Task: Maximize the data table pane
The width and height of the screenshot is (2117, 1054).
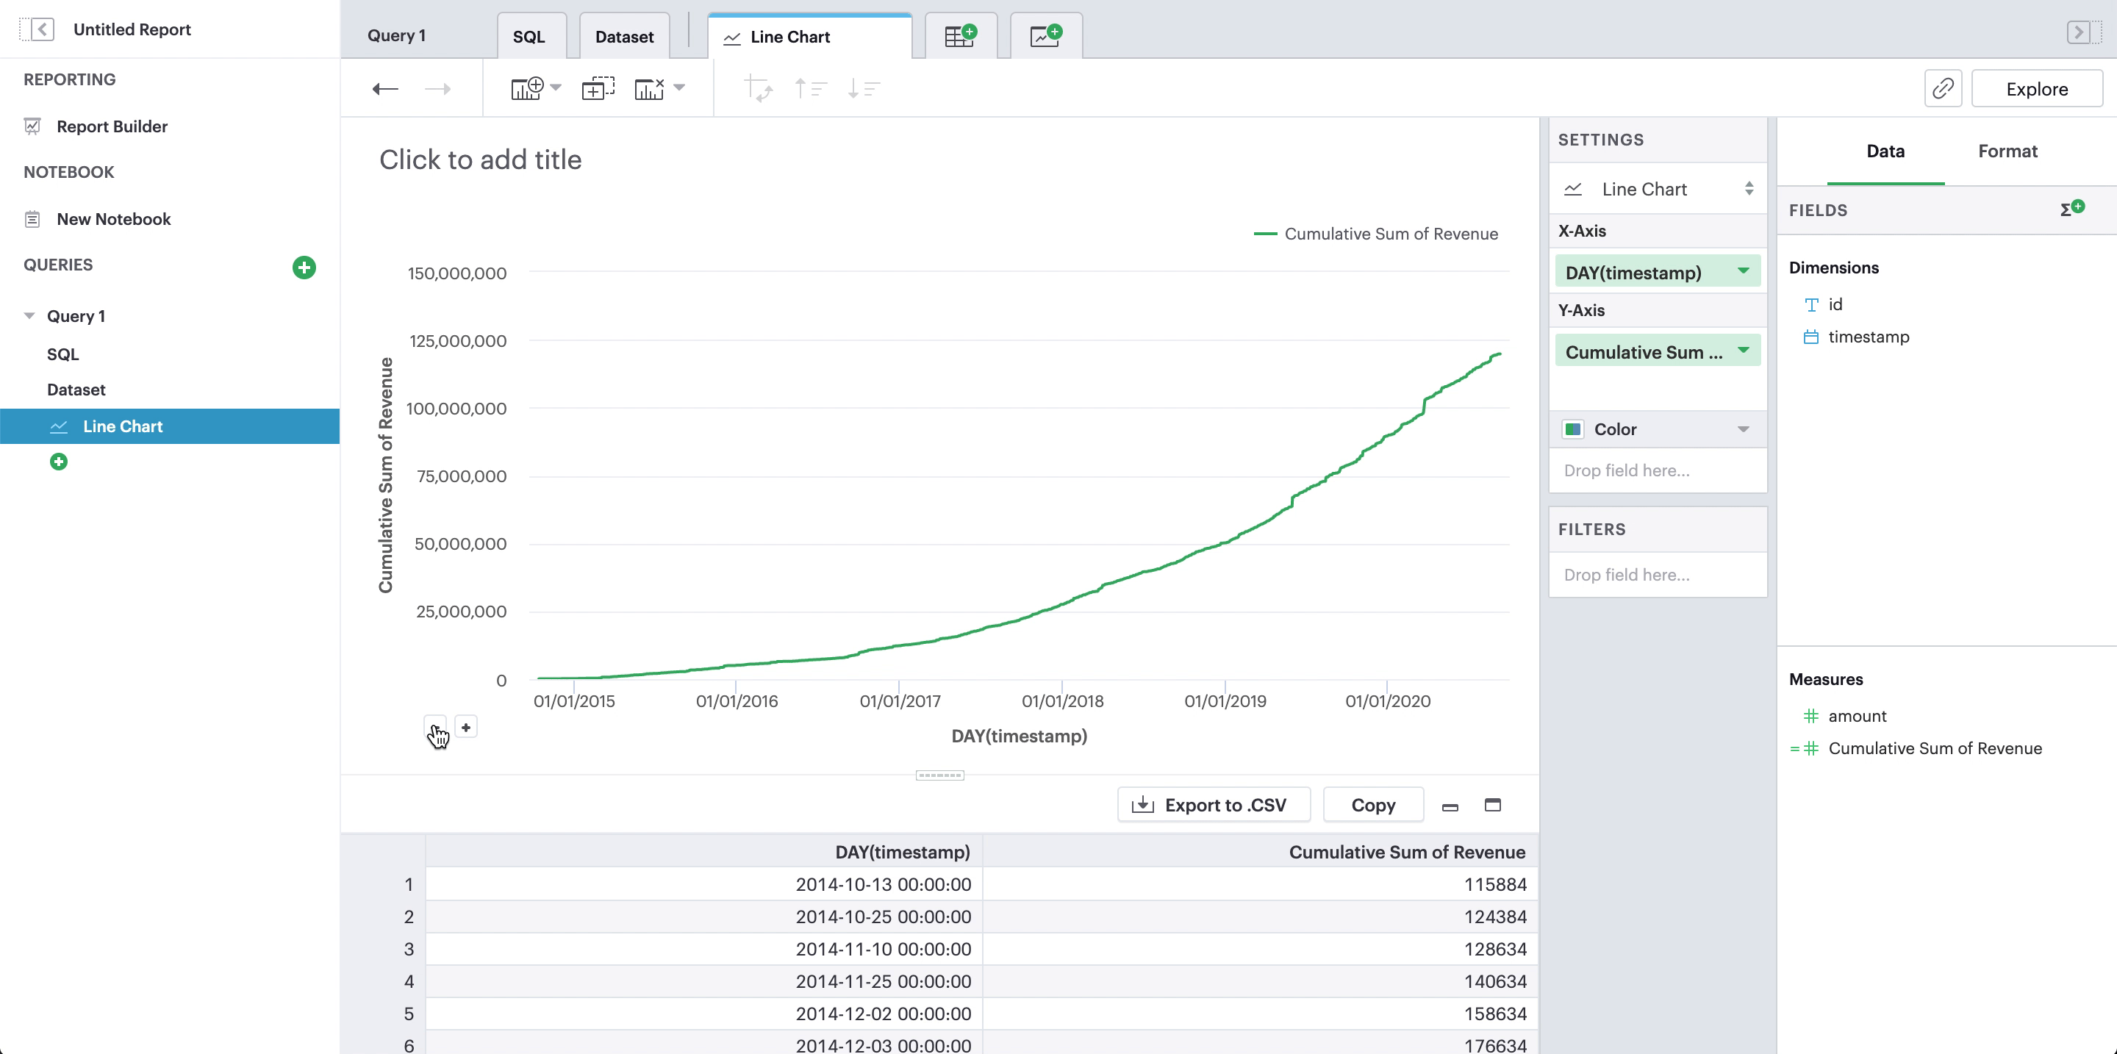Action: pyautogui.click(x=1492, y=805)
